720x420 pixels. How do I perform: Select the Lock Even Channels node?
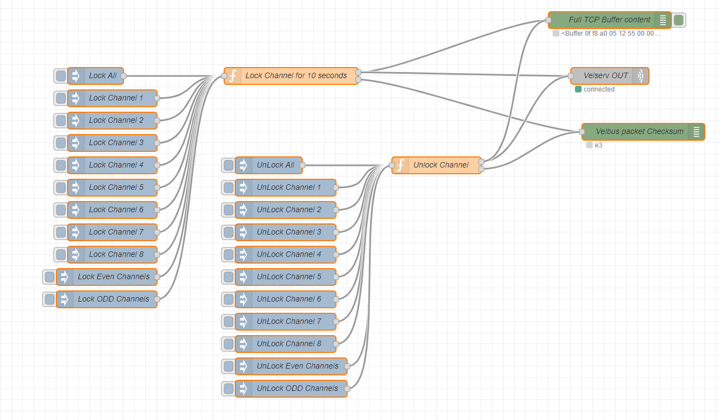tap(107, 277)
